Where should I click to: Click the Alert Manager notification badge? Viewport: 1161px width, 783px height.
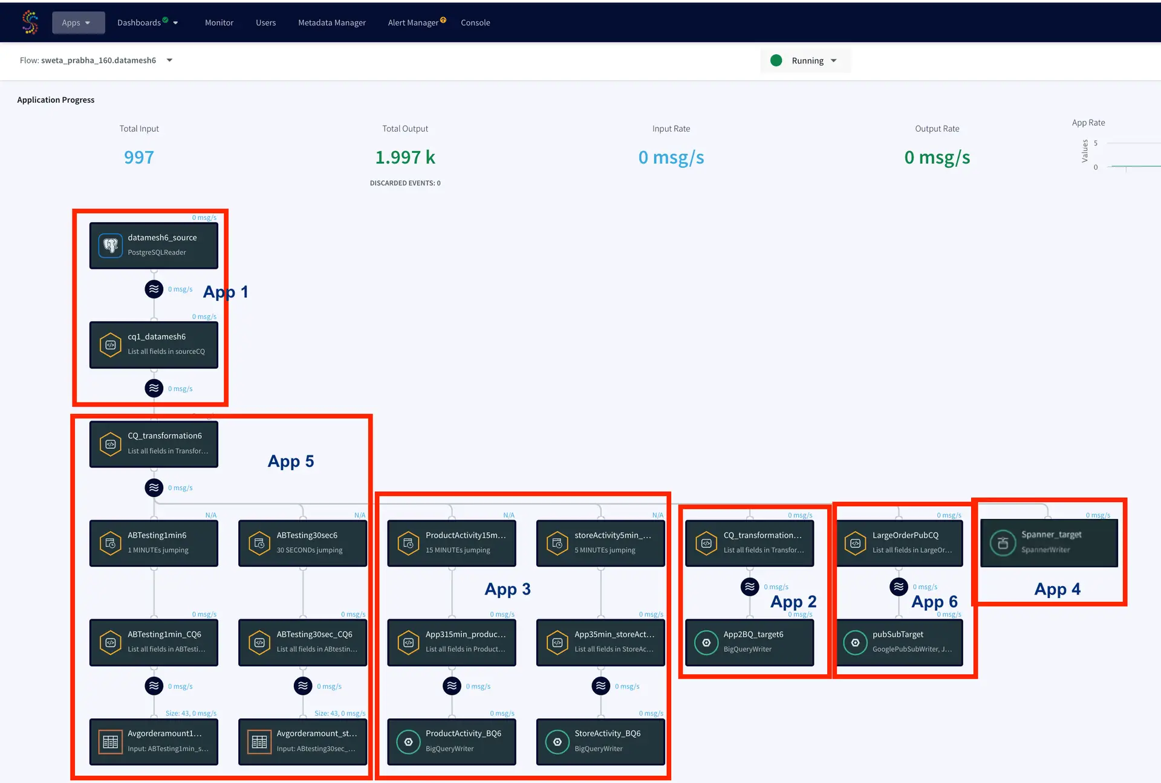443,20
